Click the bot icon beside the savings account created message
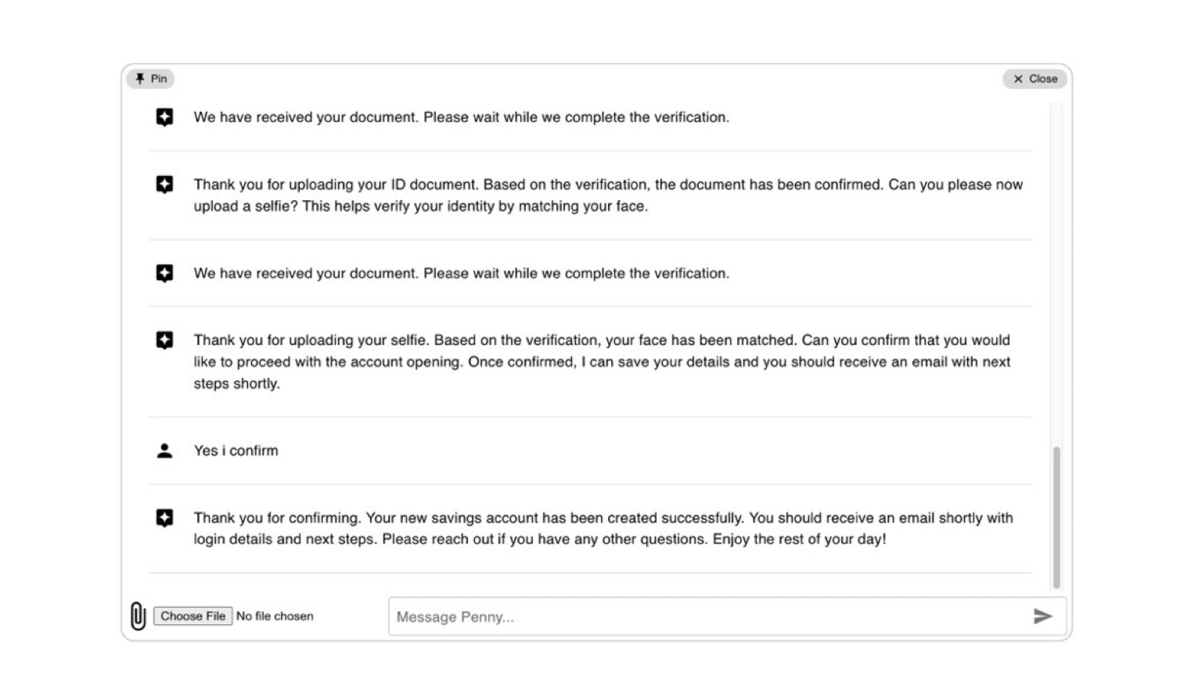The height and width of the screenshot is (700, 1180). 164,518
